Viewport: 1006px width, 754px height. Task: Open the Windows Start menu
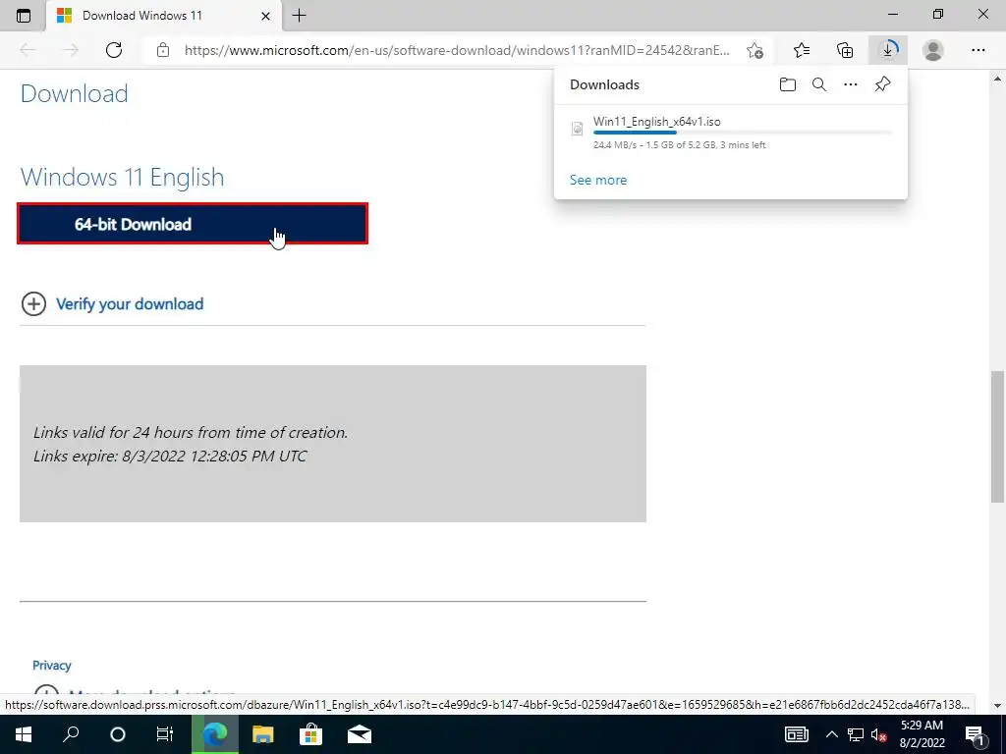[24, 734]
